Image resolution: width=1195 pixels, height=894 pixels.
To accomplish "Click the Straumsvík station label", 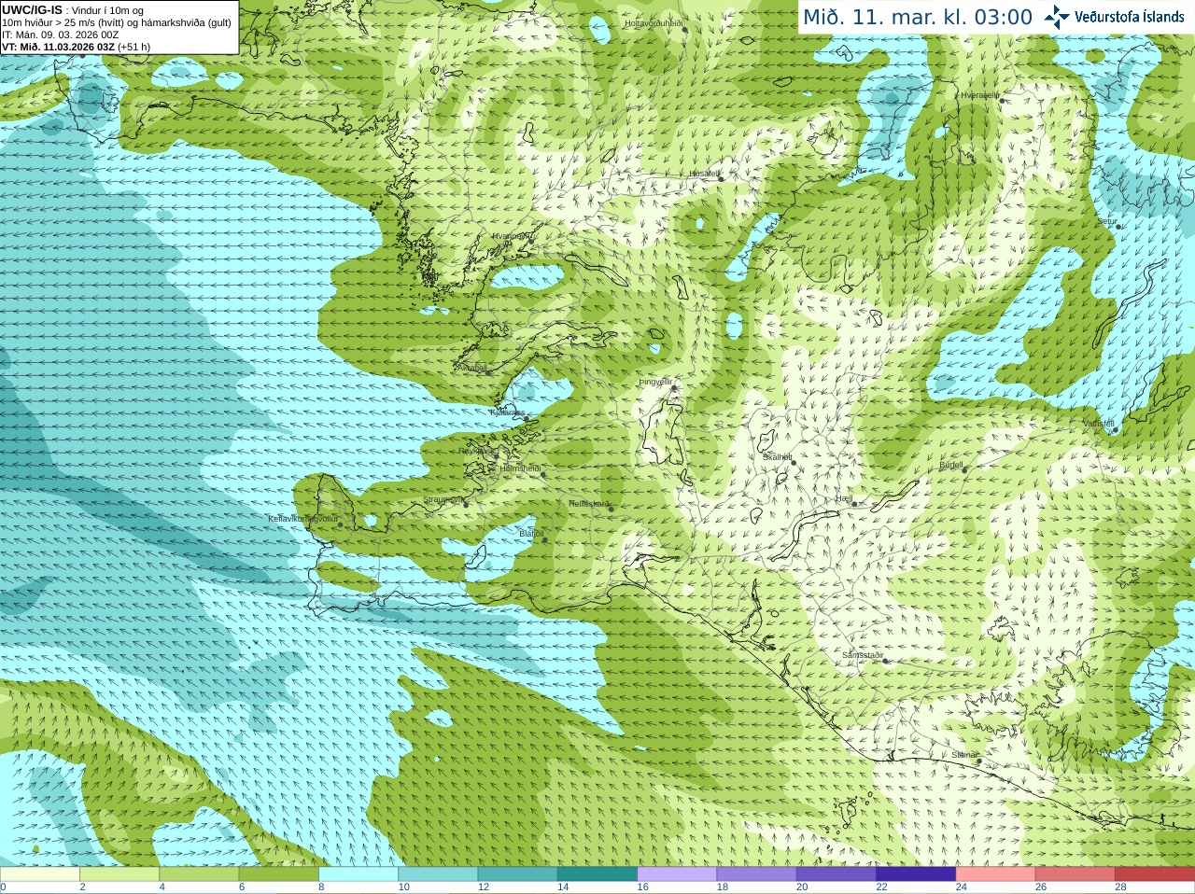I will (x=443, y=499).
